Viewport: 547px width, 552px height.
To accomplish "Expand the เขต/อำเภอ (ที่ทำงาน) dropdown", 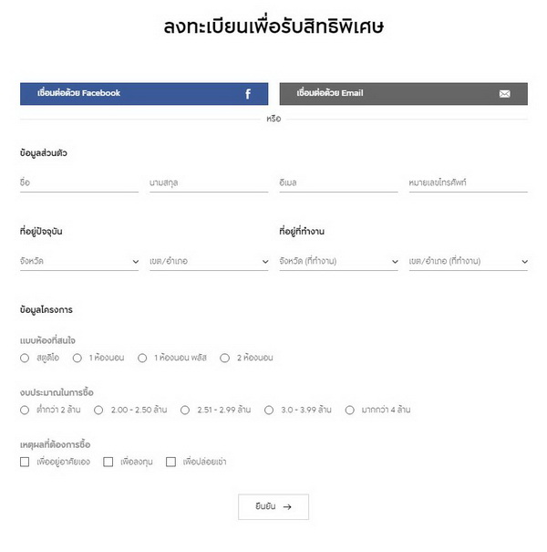I will tap(469, 262).
